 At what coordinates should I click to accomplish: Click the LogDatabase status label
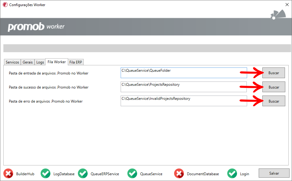pos(64,174)
